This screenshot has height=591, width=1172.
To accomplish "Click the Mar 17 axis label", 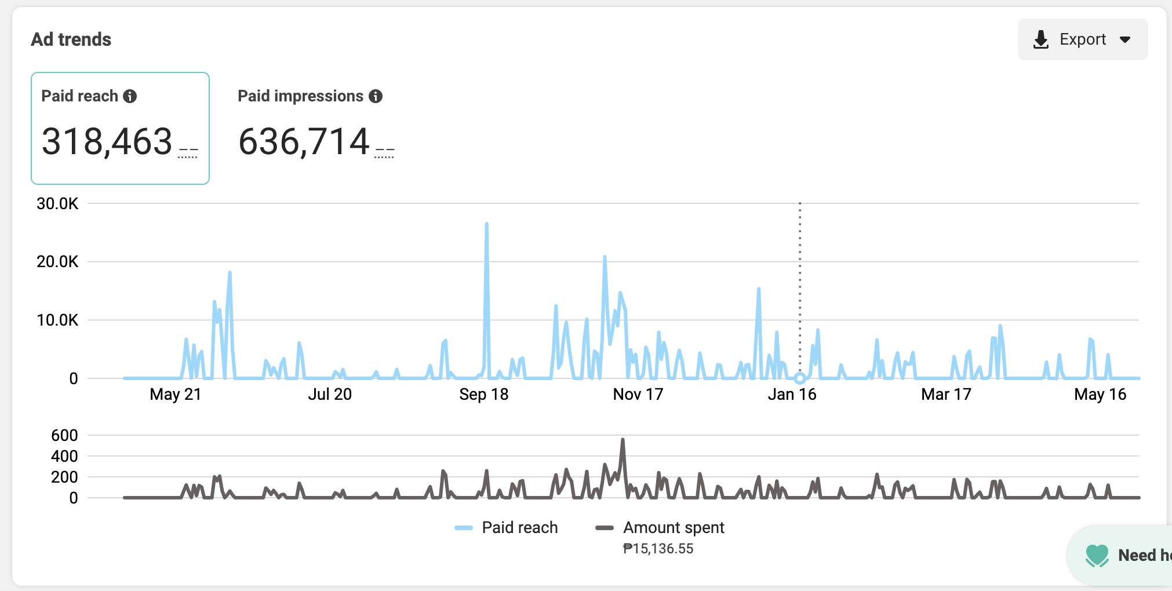I will (947, 395).
